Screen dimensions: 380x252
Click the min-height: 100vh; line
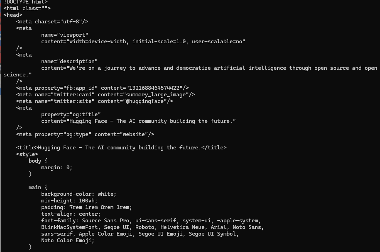click(x=69, y=201)
